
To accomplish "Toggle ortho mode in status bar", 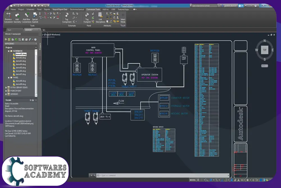I will click(208, 180).
